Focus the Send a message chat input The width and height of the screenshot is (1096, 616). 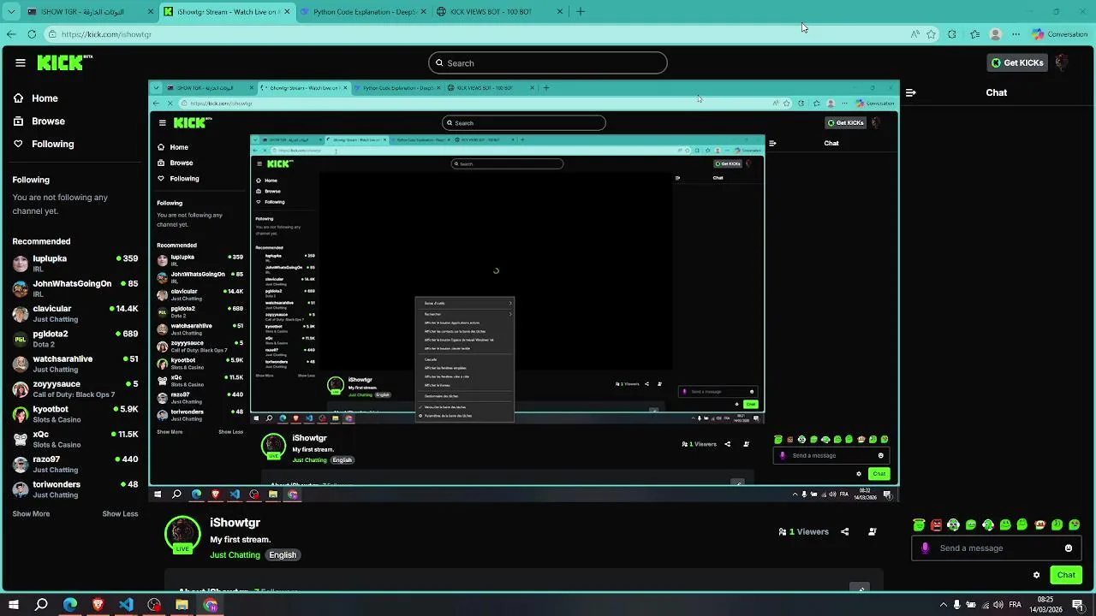[x=998, y=548]
